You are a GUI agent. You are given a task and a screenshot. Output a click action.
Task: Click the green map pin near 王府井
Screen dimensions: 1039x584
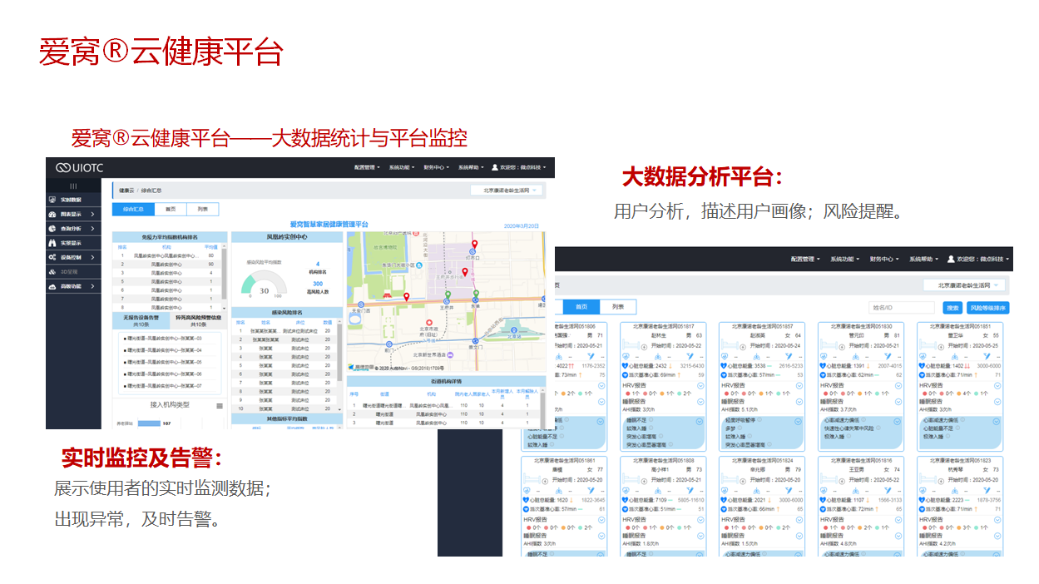click(x=448, y=294)
